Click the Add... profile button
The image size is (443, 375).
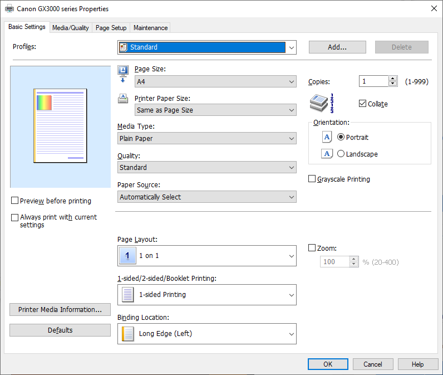coord(337,47)
